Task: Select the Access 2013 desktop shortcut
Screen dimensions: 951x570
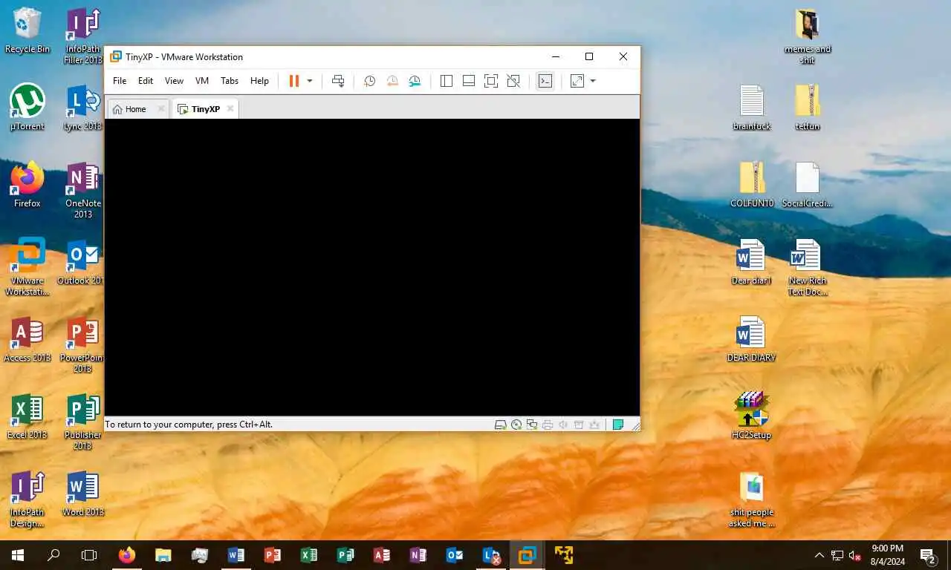Action: click(x=27, y=340)
